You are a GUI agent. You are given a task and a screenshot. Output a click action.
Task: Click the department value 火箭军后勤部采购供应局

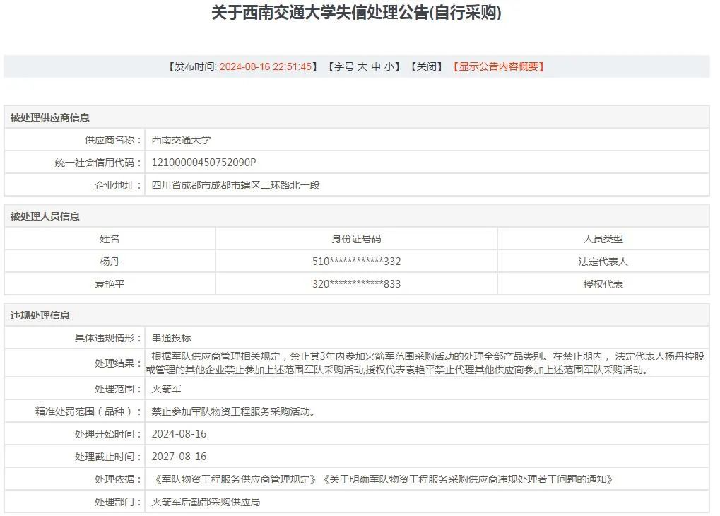pos(206,502)
